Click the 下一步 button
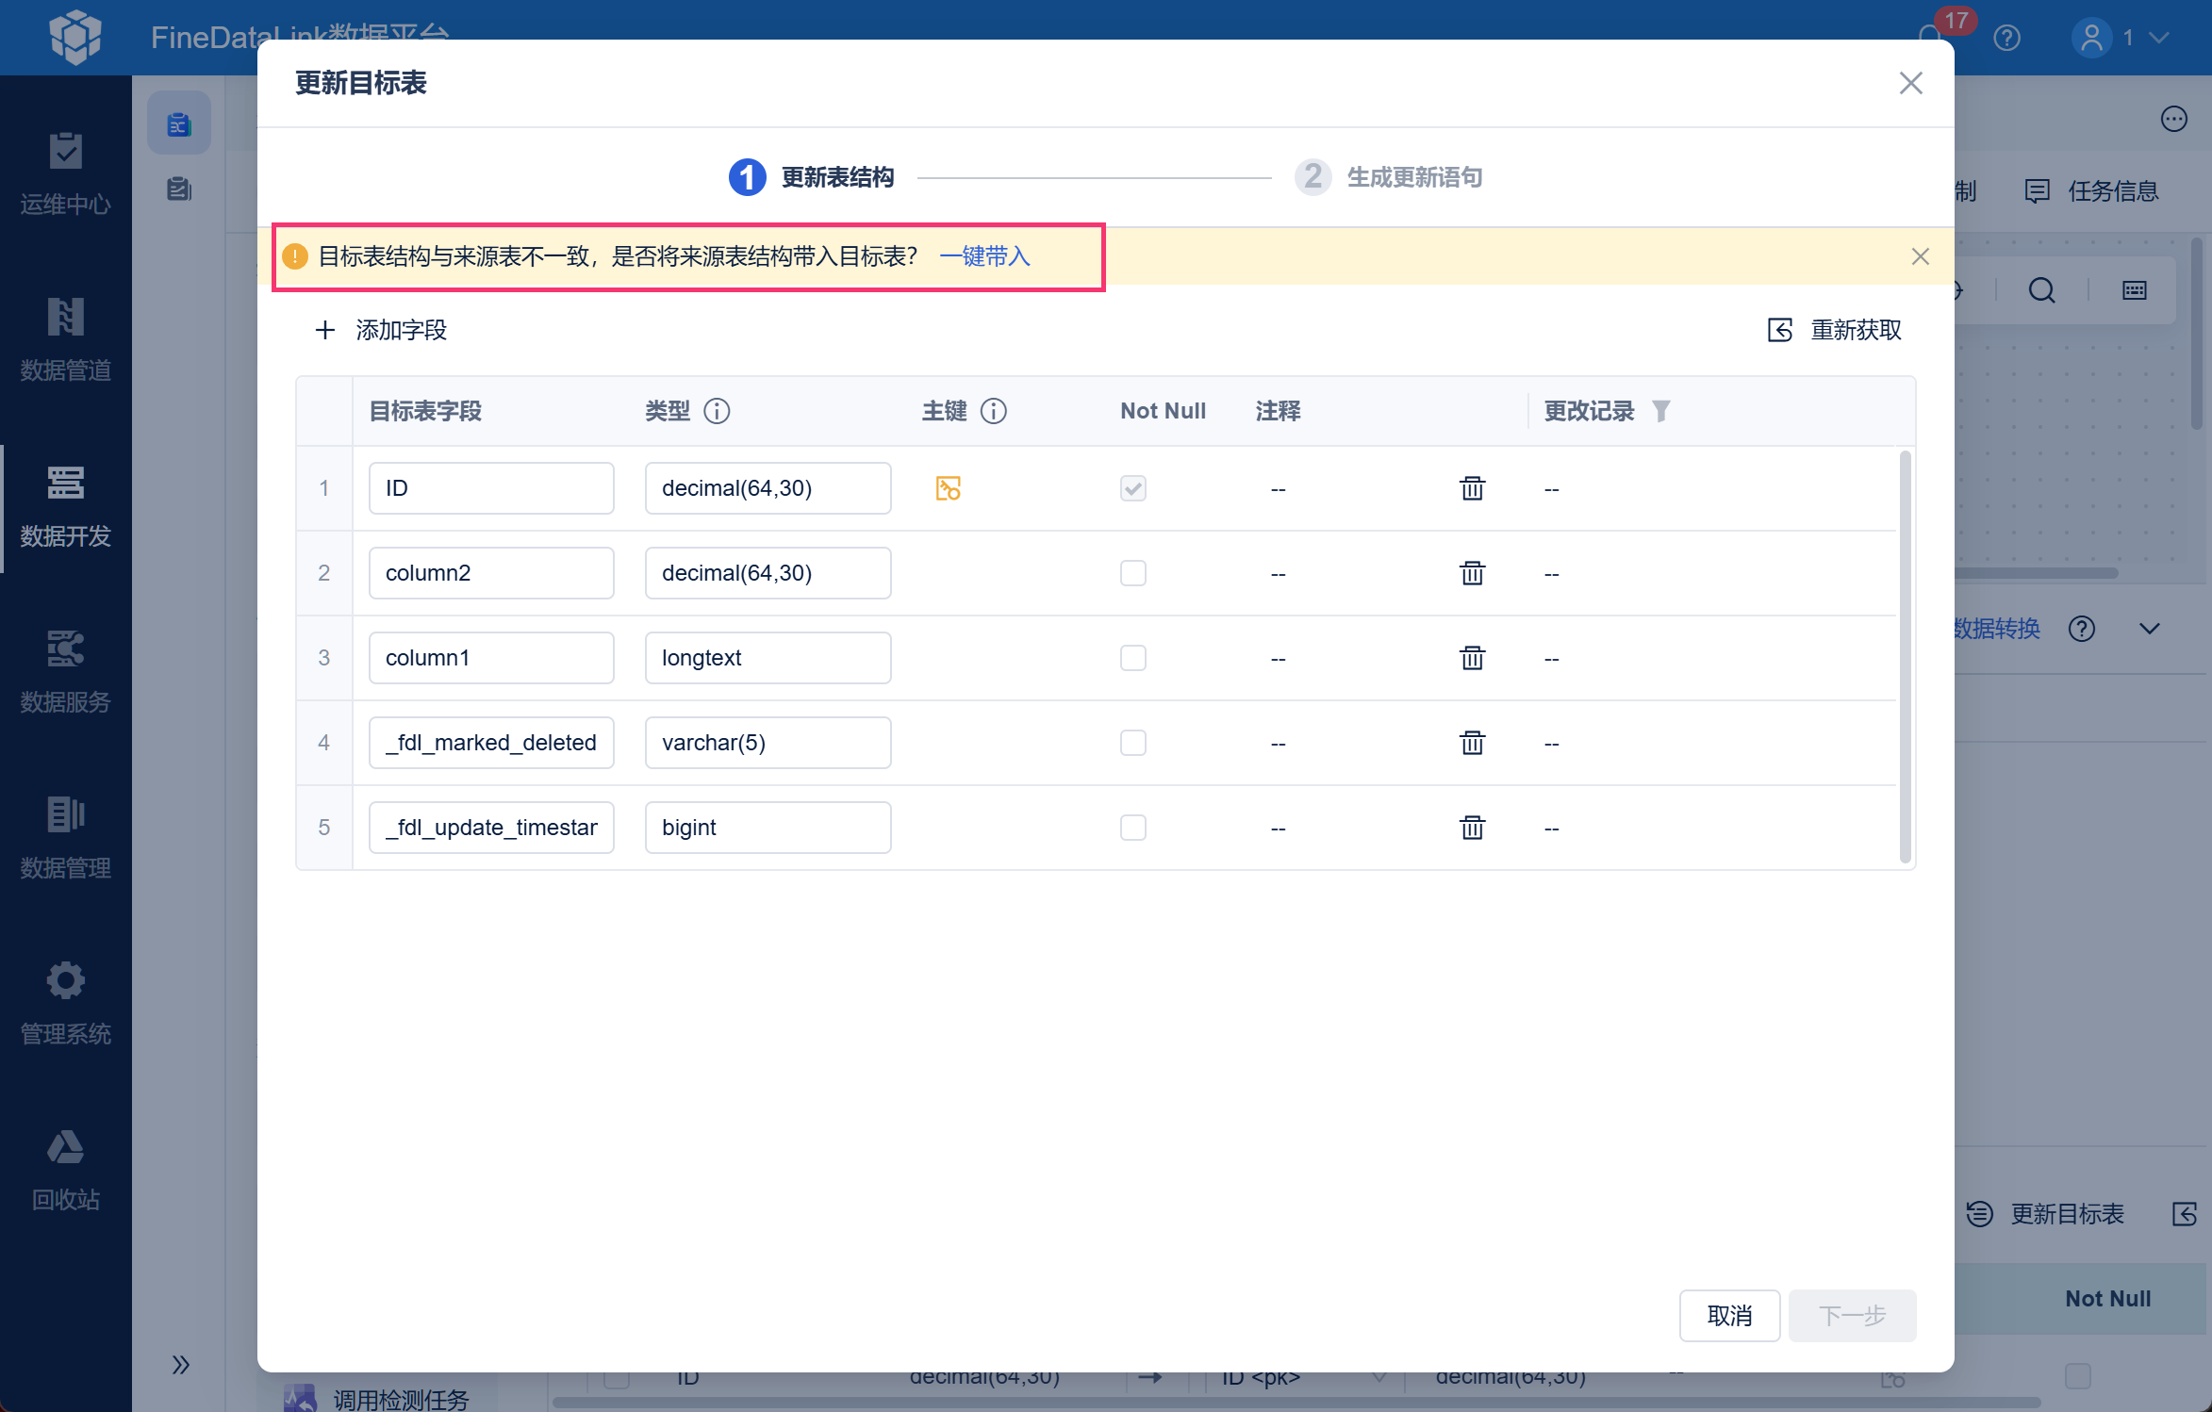This screenshot has width=2212, height=1412. tap(1853, 1316)
